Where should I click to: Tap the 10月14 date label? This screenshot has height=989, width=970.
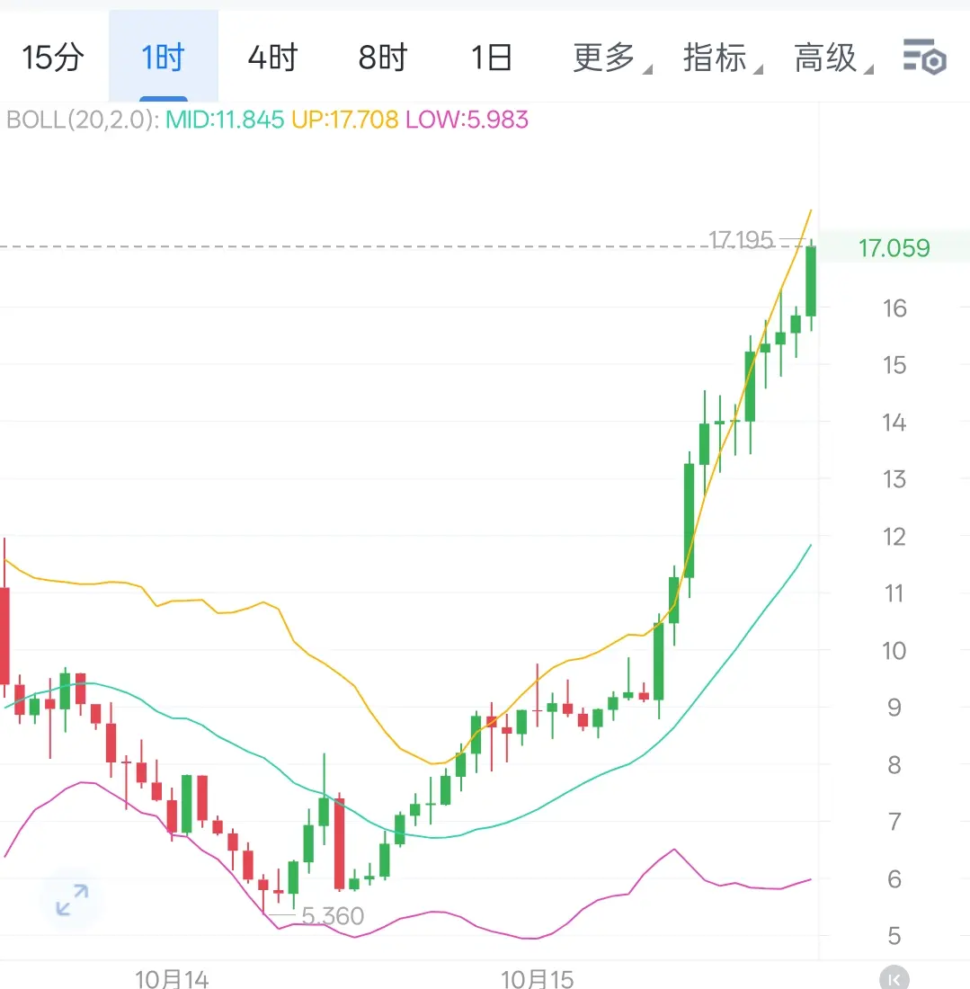[172, 979]
